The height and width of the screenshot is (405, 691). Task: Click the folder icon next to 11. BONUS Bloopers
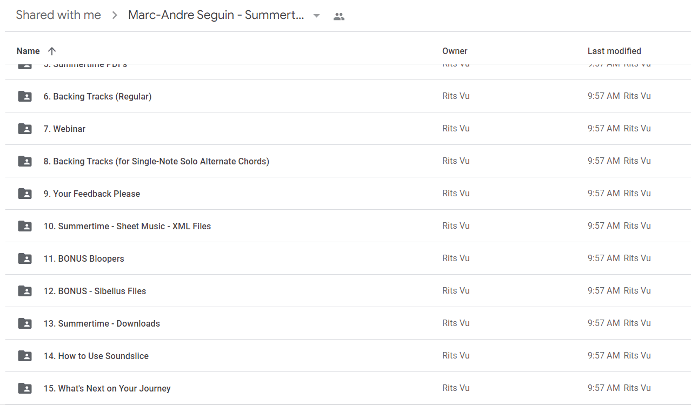tap(25, 258)
